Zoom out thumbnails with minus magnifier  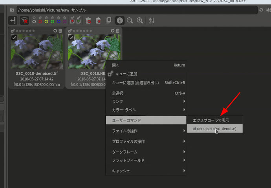pos(130,20)
